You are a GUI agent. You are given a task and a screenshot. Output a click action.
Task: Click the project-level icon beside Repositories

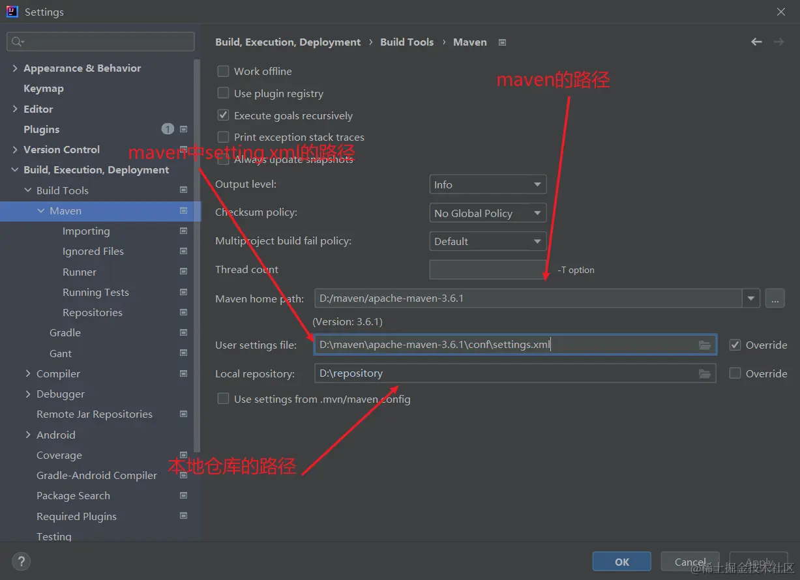point(183,312)
